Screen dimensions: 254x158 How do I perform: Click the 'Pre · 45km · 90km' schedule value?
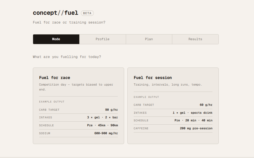(103, 125)
